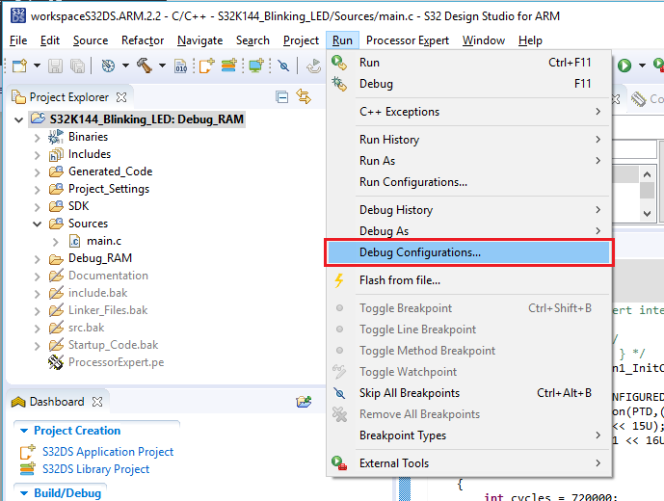Open the Debug History submenu
This screenshot has height=501, width=664.
tap(468, 210)
